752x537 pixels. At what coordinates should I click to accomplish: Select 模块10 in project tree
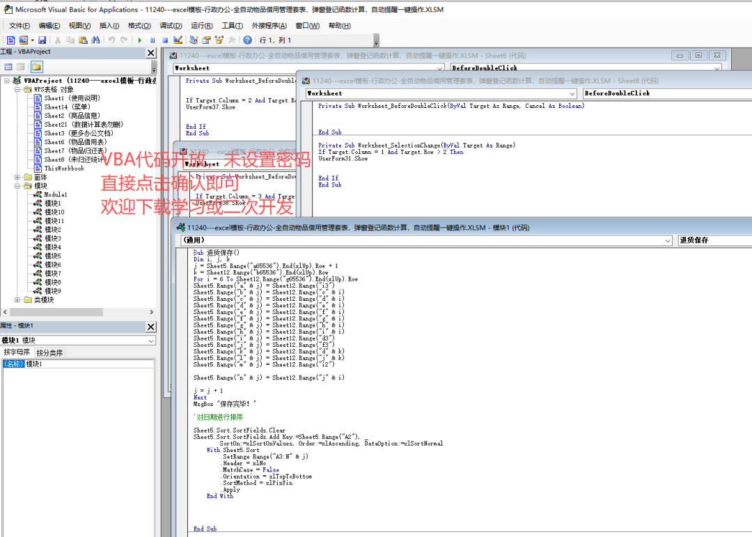54,212
